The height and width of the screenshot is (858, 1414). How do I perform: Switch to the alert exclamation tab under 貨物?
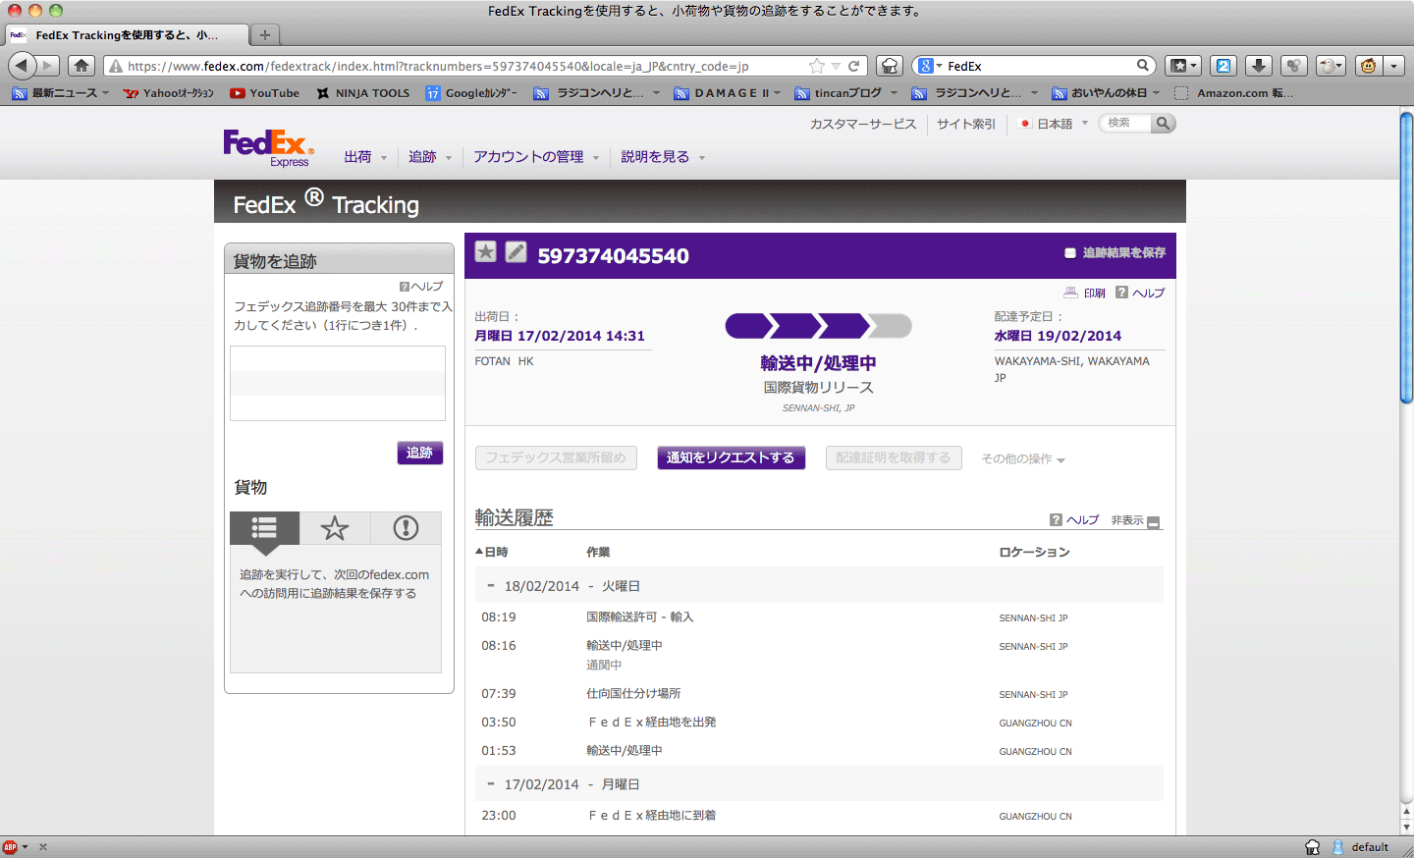pos(406,528)
